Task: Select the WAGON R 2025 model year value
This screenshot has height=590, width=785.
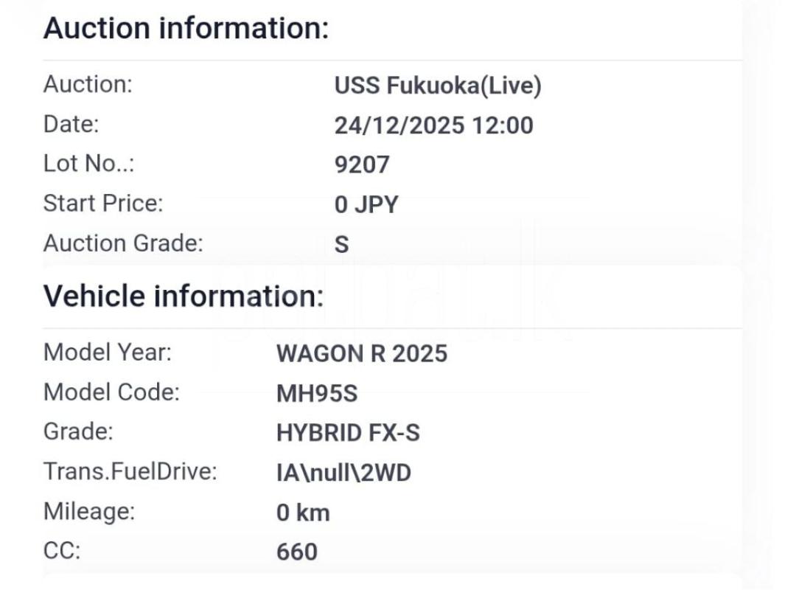Action: tap(361, 353)
